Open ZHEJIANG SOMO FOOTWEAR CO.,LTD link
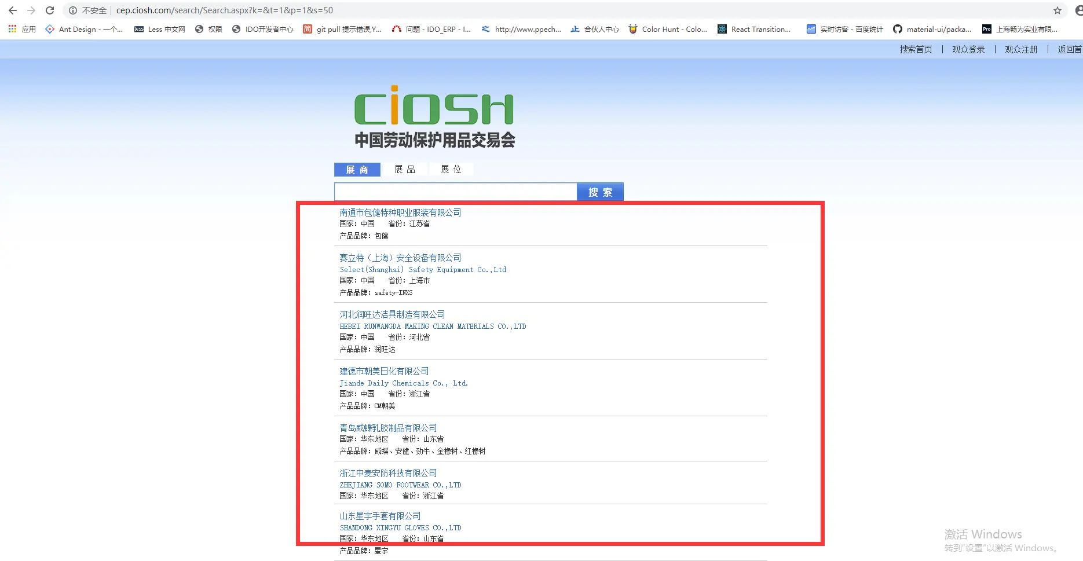The image size is (1083, 561). [400, 485]
